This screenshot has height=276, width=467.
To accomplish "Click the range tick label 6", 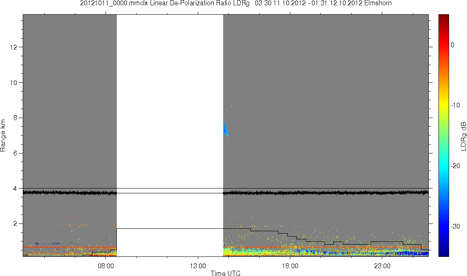I will tap(15, 153).
